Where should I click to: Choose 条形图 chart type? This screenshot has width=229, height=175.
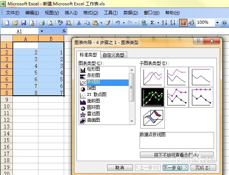(93, 75)
